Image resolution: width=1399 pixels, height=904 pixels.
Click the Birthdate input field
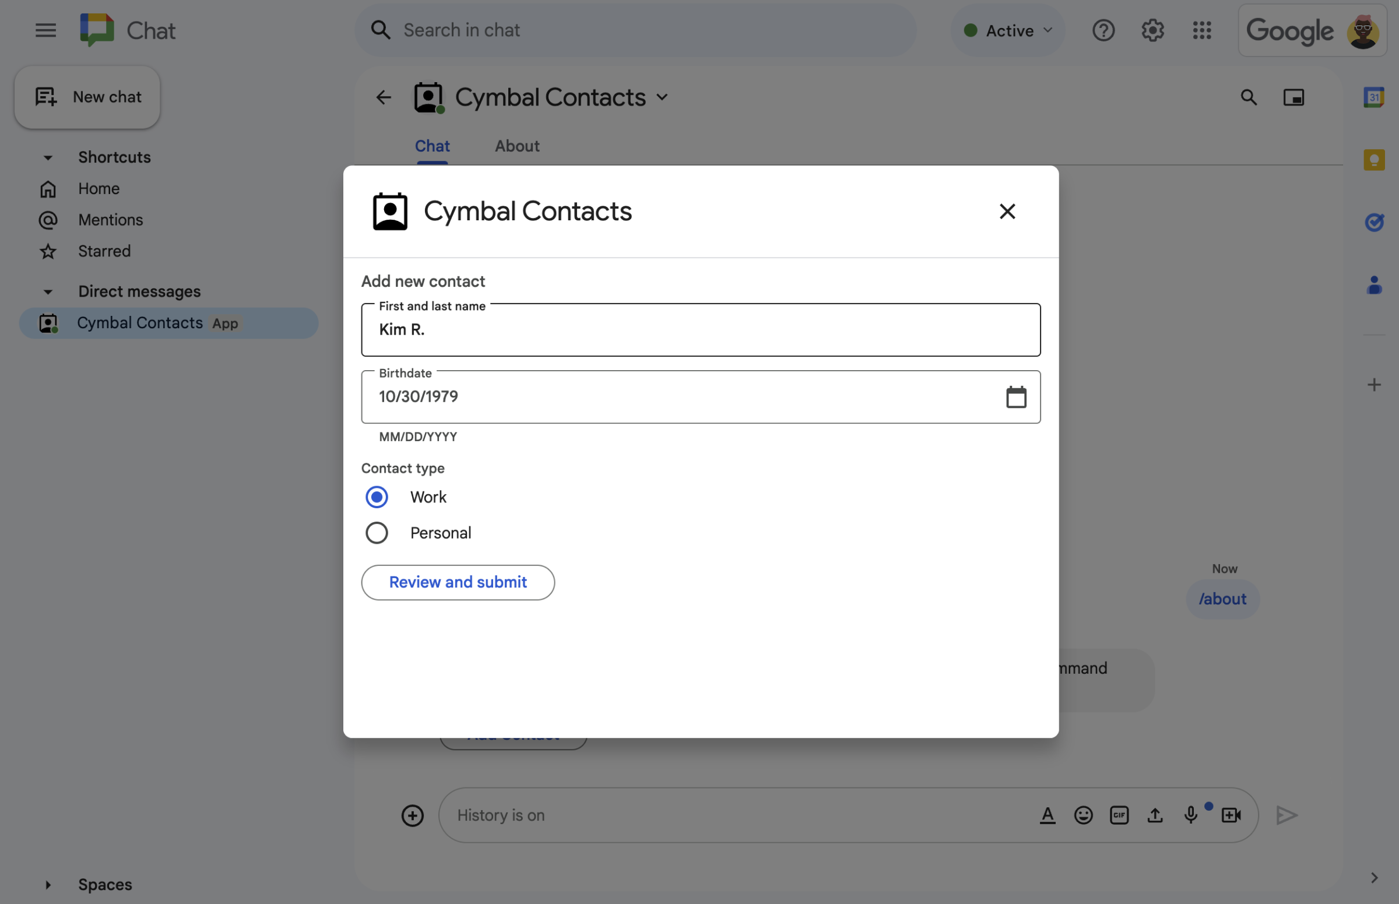pyautogui.click(x=701, y=396)
